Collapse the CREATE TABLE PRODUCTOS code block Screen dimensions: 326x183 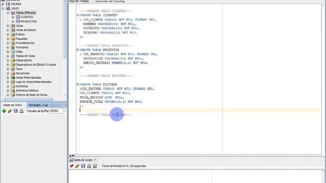pyautogui.click(x=77, y=50)
